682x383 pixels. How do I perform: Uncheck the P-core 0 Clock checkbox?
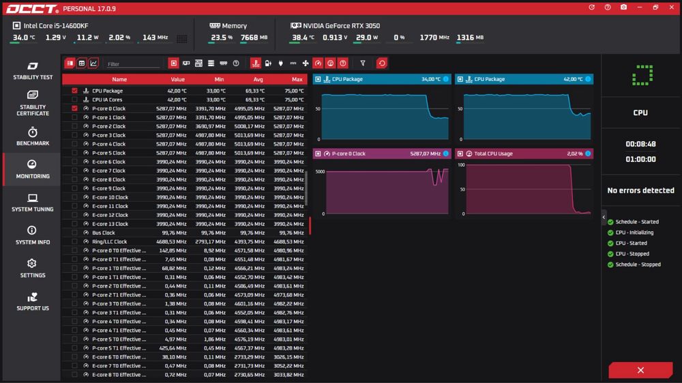click(74, 108)
